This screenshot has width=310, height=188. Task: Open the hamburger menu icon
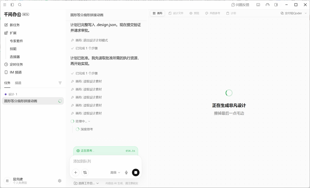pos(5,5)
